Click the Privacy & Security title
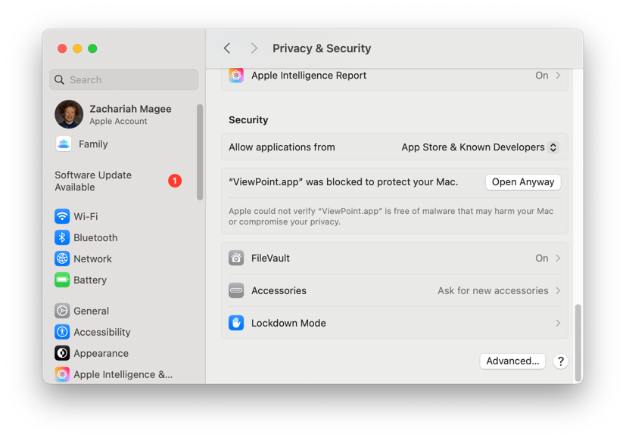This screenshot has height=440, width=626. click(x=322, y=48)
